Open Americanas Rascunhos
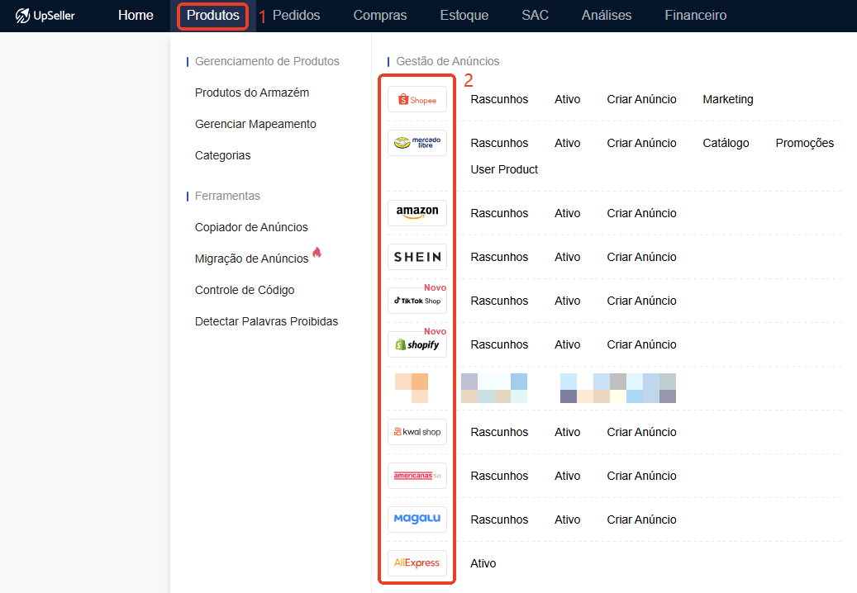Screen dimensions: 857x593 [499, 476]
